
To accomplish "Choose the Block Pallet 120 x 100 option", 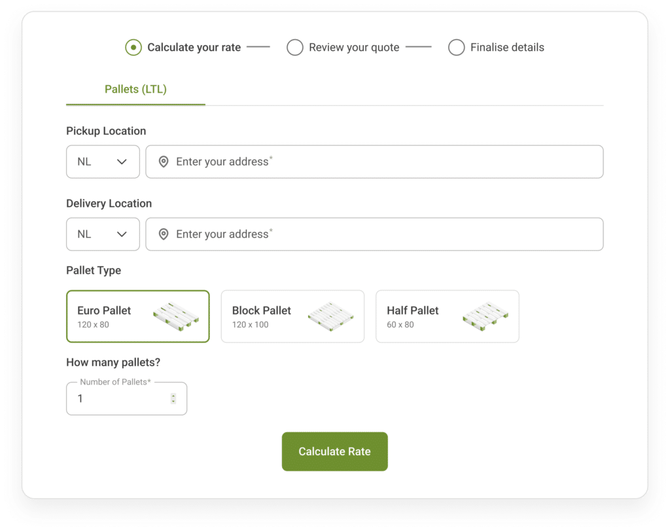I will pyautogui.click(x=292, y=317).
